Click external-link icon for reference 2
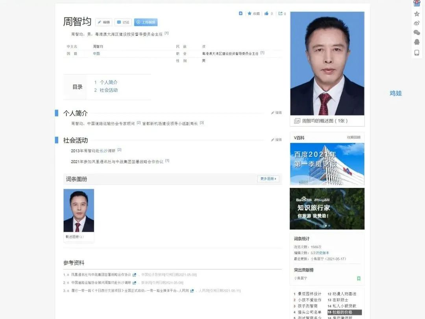Image resolution: width=425 pixels, height=319 pixels. click(x=134, y=283)
